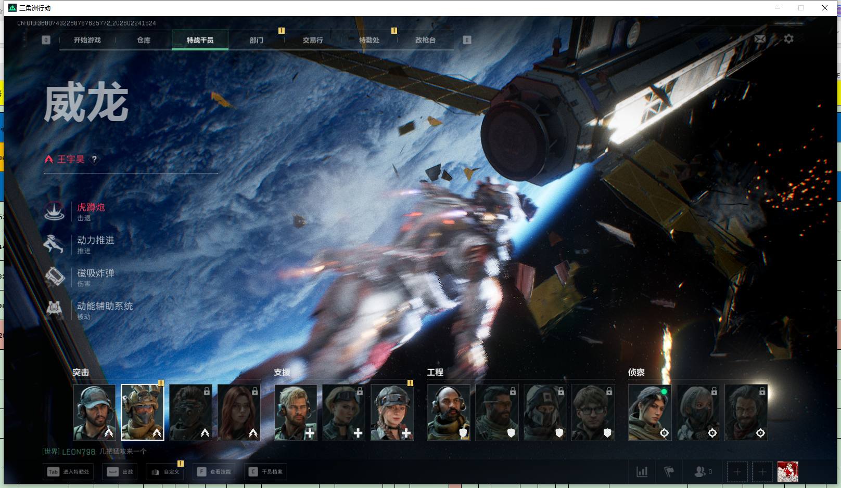Open the settings gear icon
Image resolution: width=841 pixels, height=488 pixels.
click(x=788, y=39)
